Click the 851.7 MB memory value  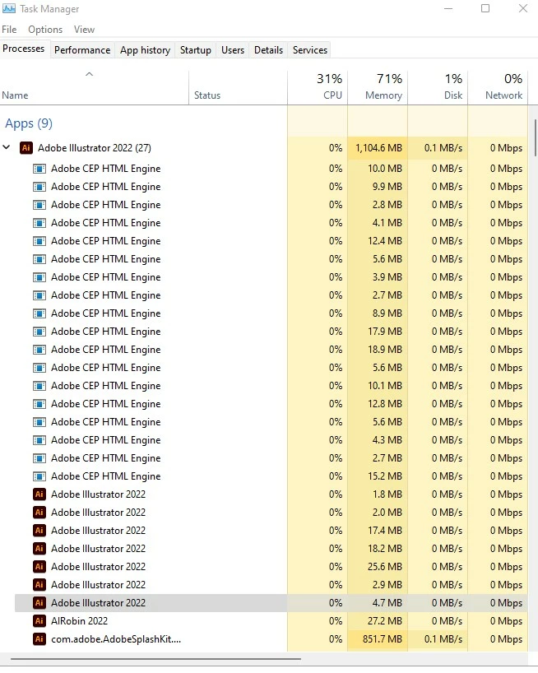pyautogui.click(x=383, y=639)
